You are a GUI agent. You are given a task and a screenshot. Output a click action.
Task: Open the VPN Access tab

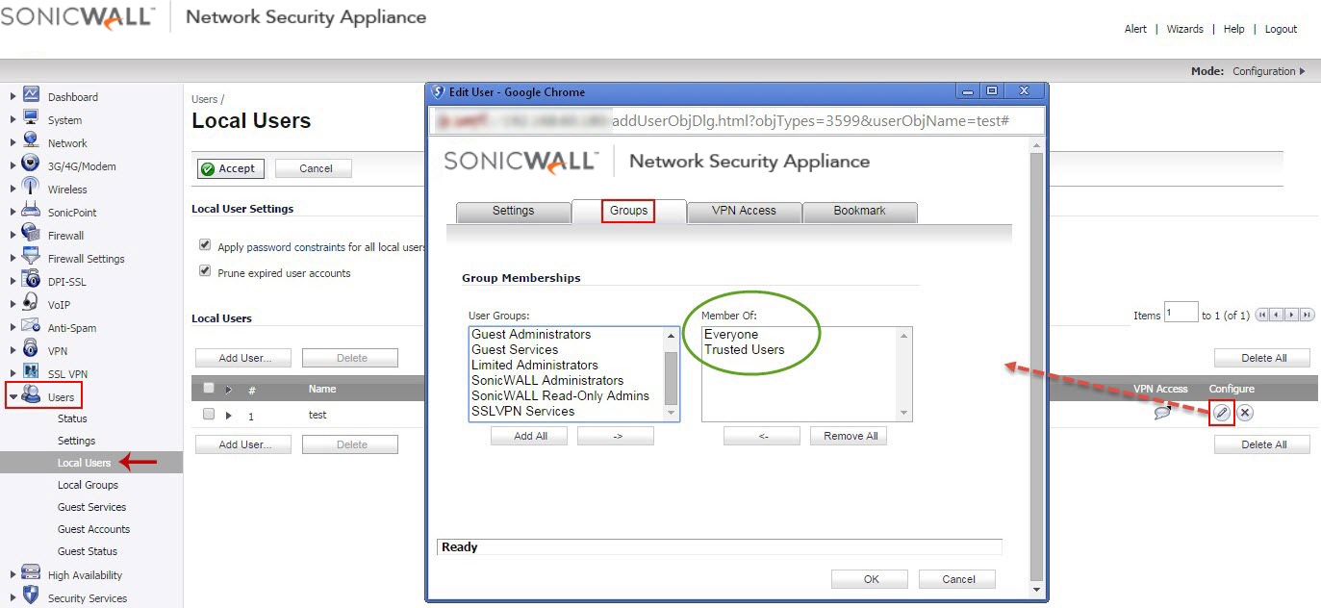744,212
